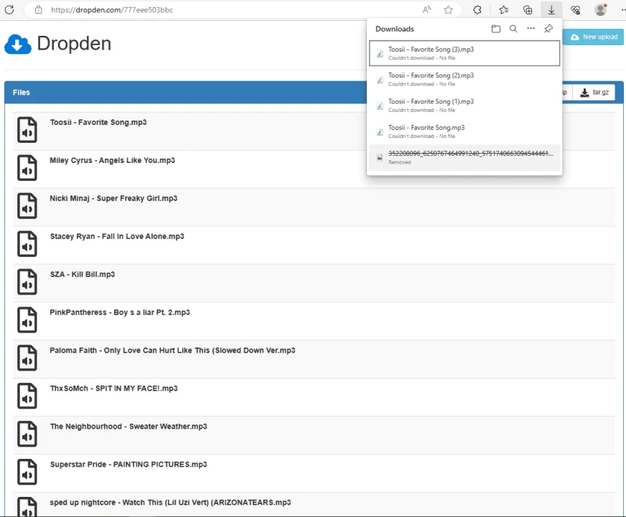Click audio file icon for Miley Cyrus track
This screenshot has height=517, width=626.
tap(27, 168)
